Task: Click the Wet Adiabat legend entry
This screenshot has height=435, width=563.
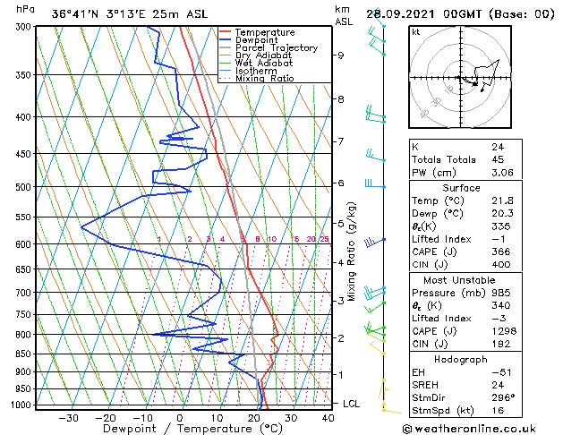Action: pos(256,63)
